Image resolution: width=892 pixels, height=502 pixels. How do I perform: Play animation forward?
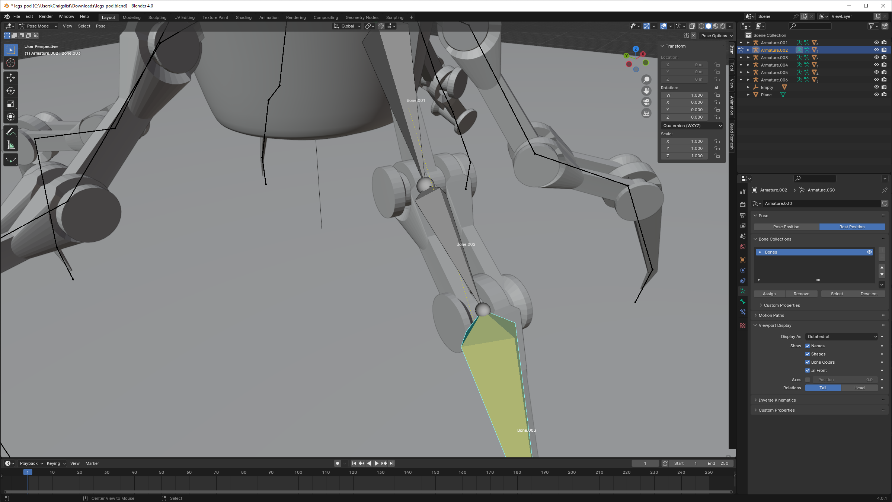pyautogui.click(x=376, y=463)
